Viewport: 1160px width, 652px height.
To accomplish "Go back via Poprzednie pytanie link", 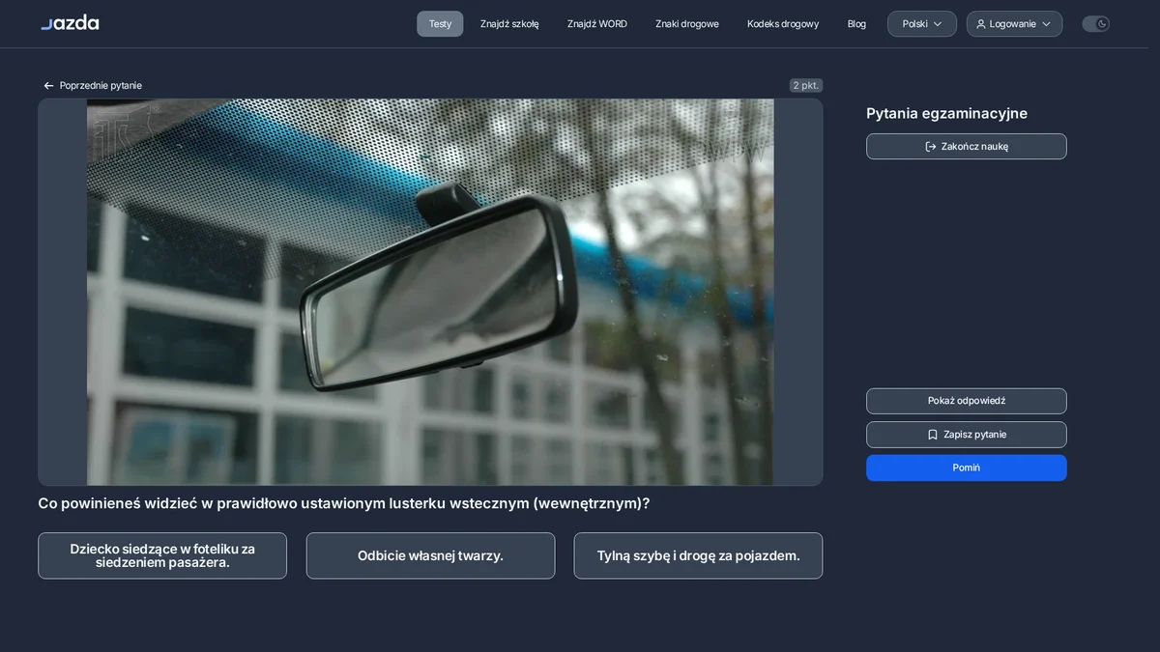I will click(x=93, y=85).
